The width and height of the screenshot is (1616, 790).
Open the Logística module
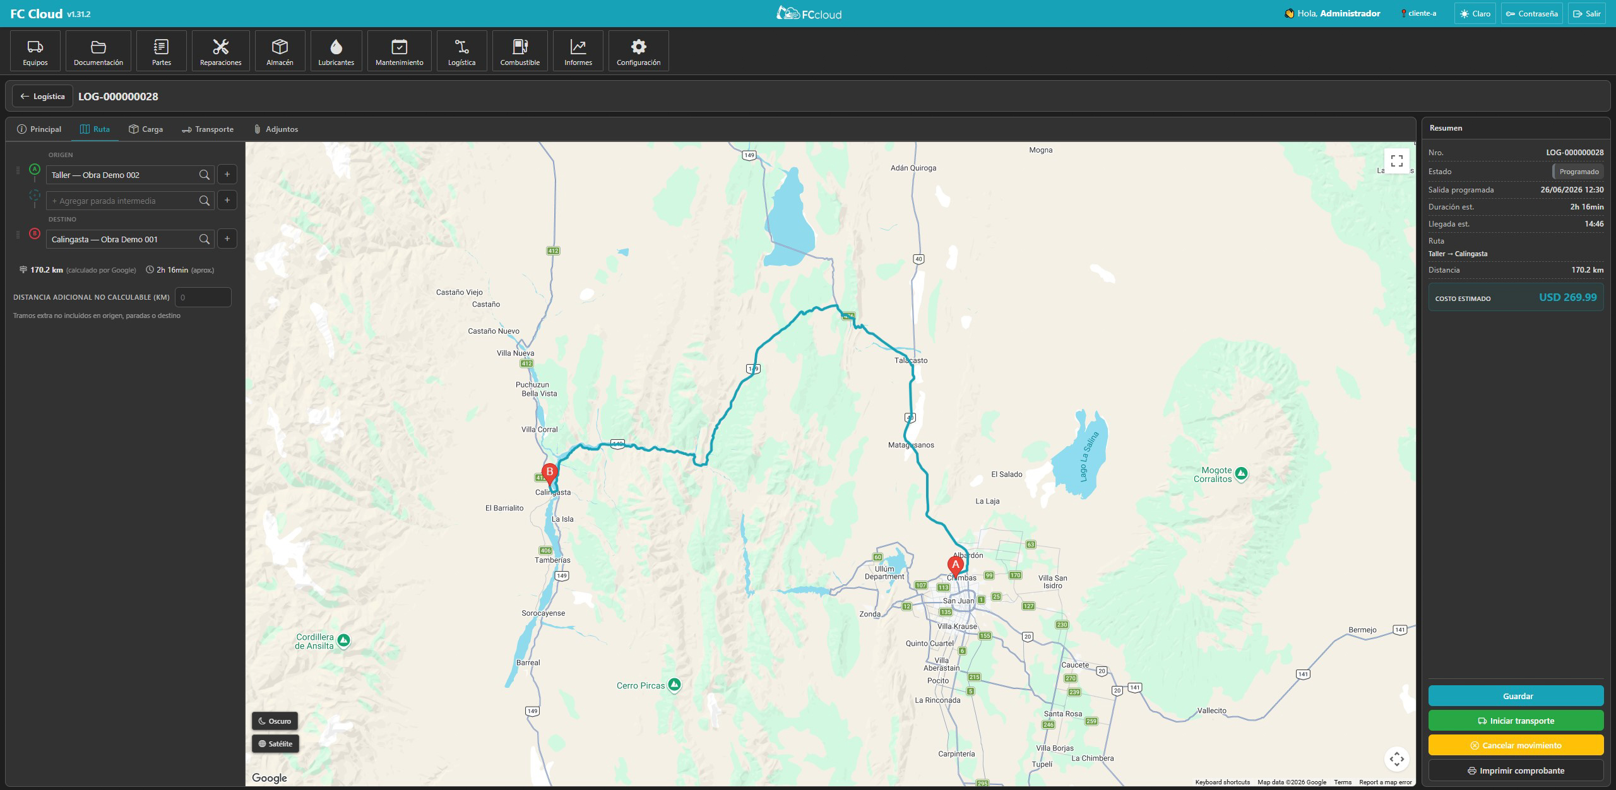pyautogui.click(x=462, y=51)
